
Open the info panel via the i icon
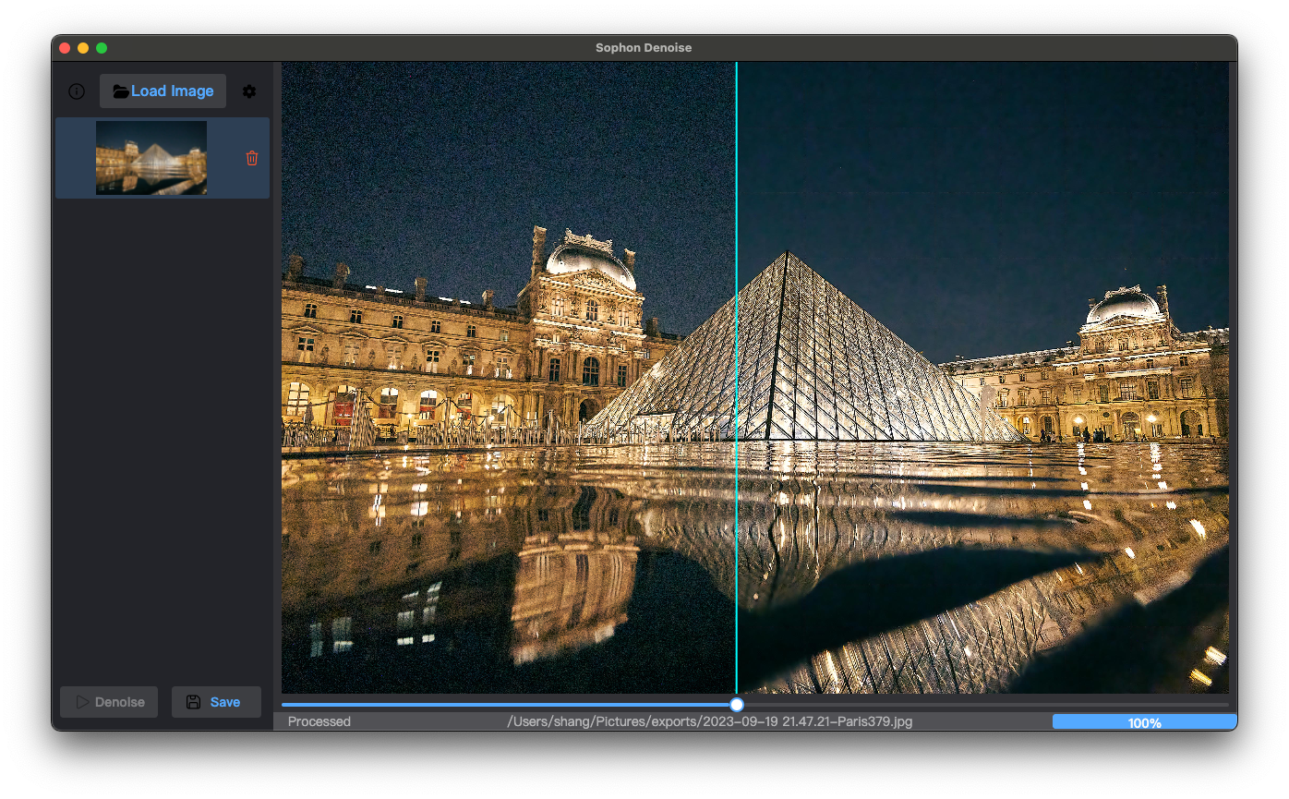point(76,91)
